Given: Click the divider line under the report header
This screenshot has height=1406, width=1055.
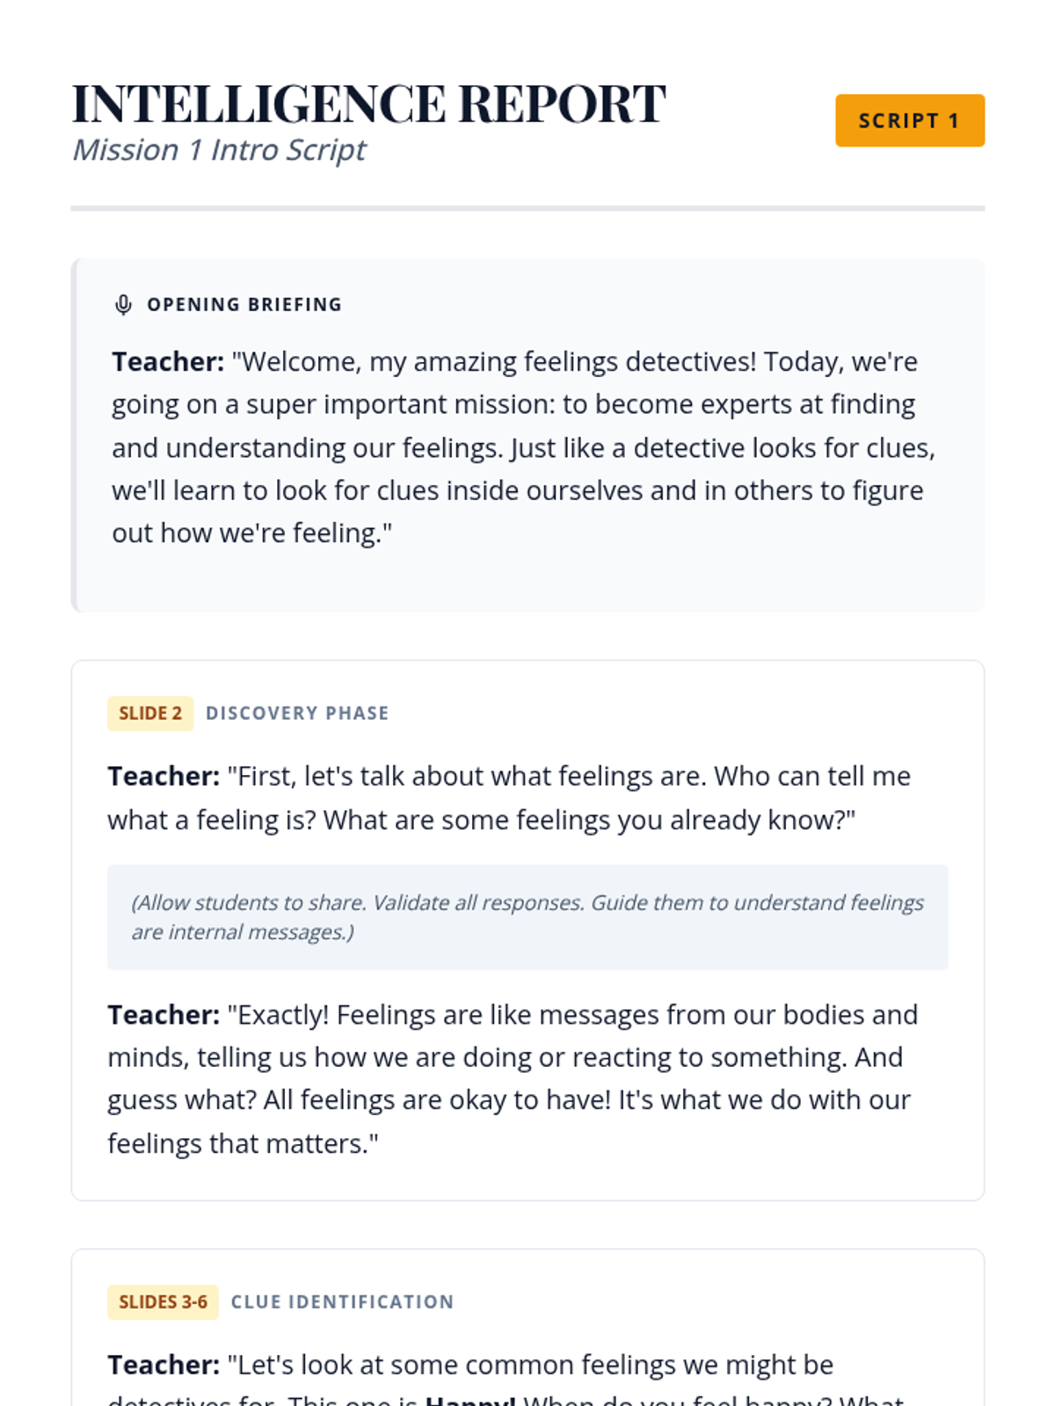Looking at the screenshot, I should pyautogui.click(x=527, y=209).
